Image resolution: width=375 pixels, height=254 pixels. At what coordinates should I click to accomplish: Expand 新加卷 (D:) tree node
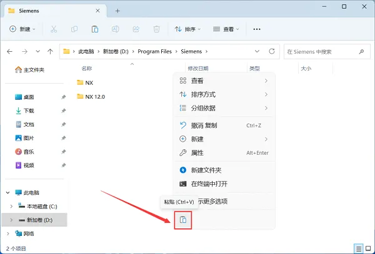tap(11, 220)
